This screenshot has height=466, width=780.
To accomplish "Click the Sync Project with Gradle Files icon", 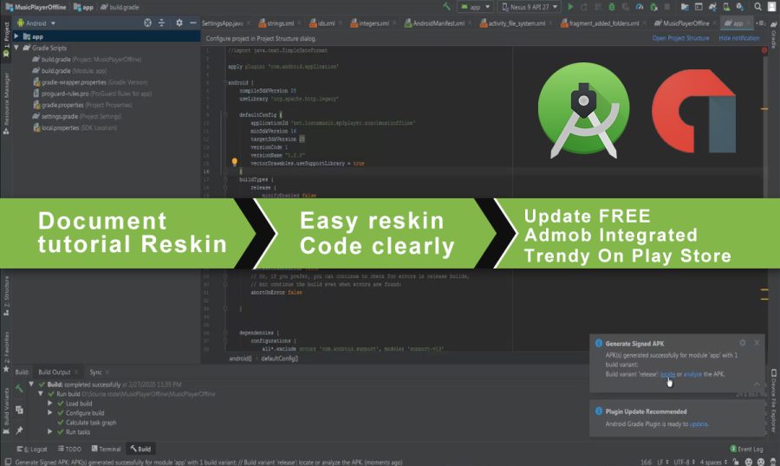I will (x=712, y=7).
